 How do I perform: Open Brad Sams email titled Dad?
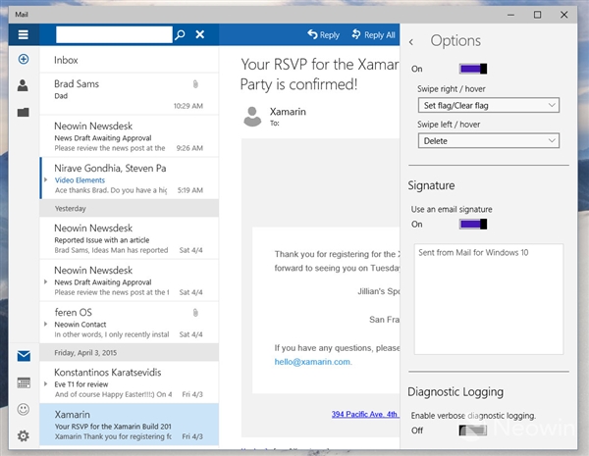point(130,94)
